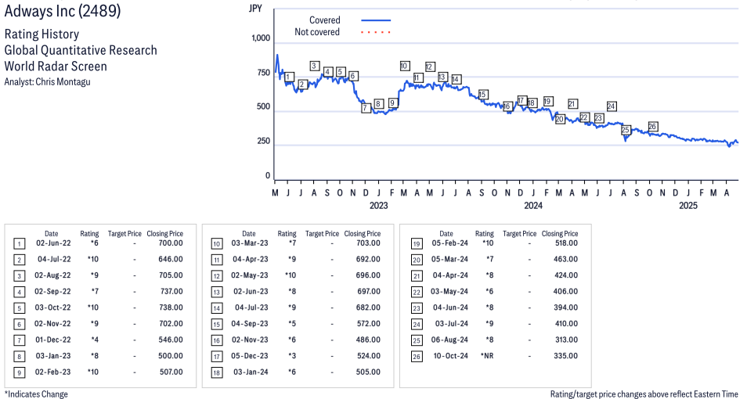Image resolution: width=747 pixels, height=399 pixels.
Task: Click closing price 692.00
Action: 368,259
